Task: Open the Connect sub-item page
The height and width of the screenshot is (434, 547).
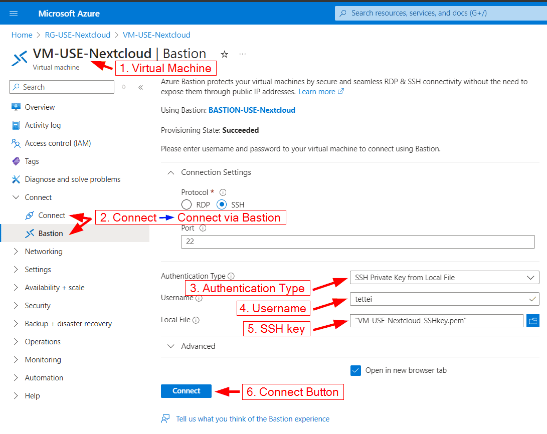Action: [x=52, y=215]
